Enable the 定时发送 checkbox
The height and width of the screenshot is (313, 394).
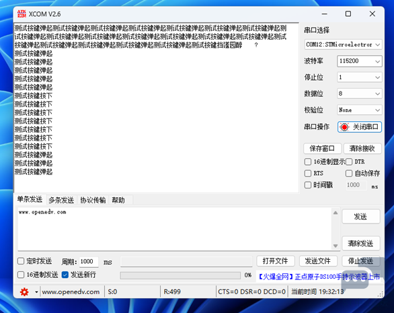tap(21, 261)
